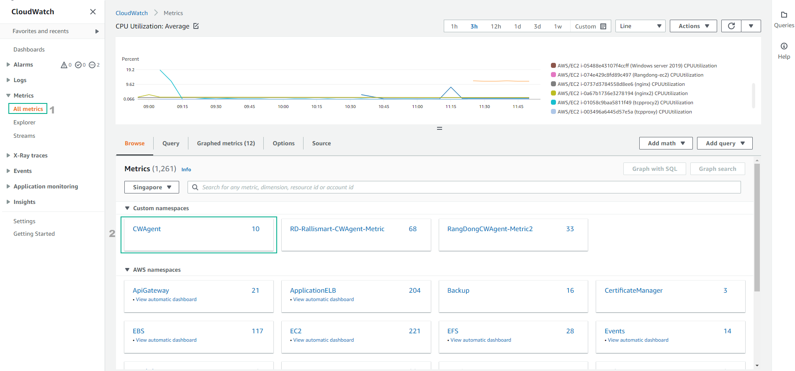This screenshot has height=371, width=795.
Task: Expand Application monitoring section
Action: pyautogui.click(x=8, y=186)
